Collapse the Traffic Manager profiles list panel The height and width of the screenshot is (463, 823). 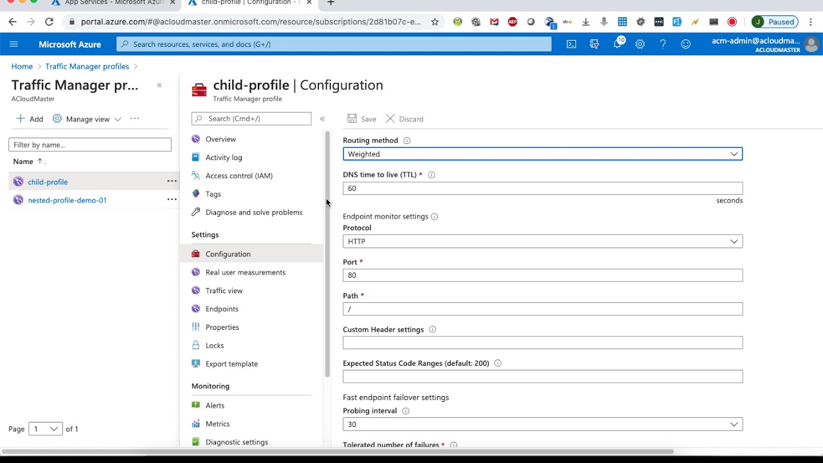159,86
